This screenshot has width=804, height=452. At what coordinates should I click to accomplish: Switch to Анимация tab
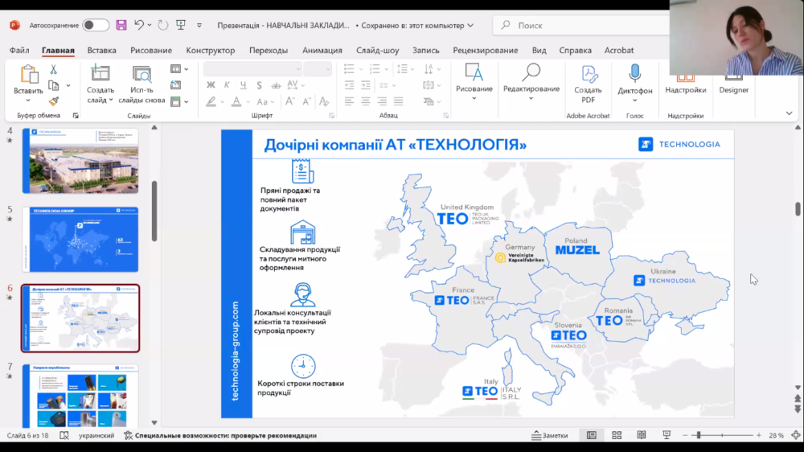tap(322, 51)
